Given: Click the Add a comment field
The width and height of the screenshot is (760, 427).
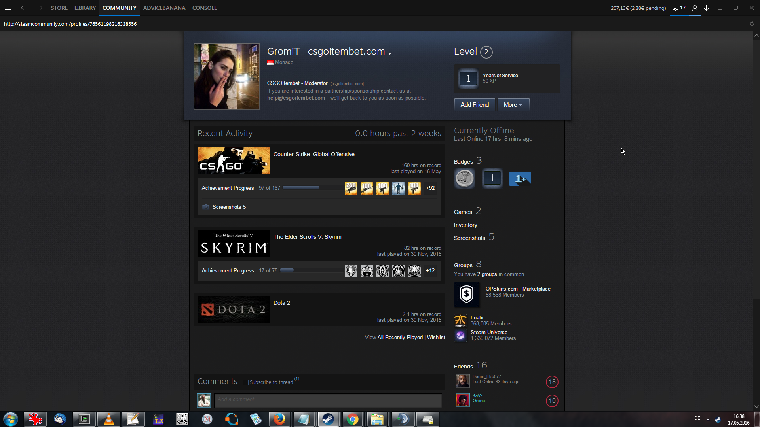Looking at the screenshot, I should click(328, 400).
